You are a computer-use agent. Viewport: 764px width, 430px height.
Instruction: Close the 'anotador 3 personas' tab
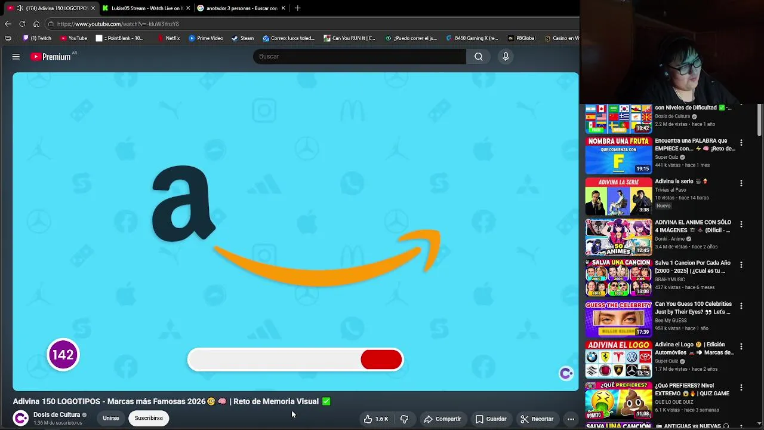[283, 8]
